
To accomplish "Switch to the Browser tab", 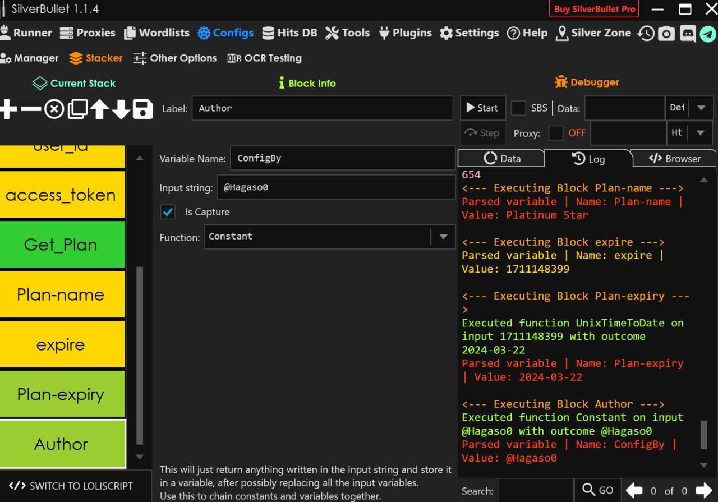I will [674, 159].
